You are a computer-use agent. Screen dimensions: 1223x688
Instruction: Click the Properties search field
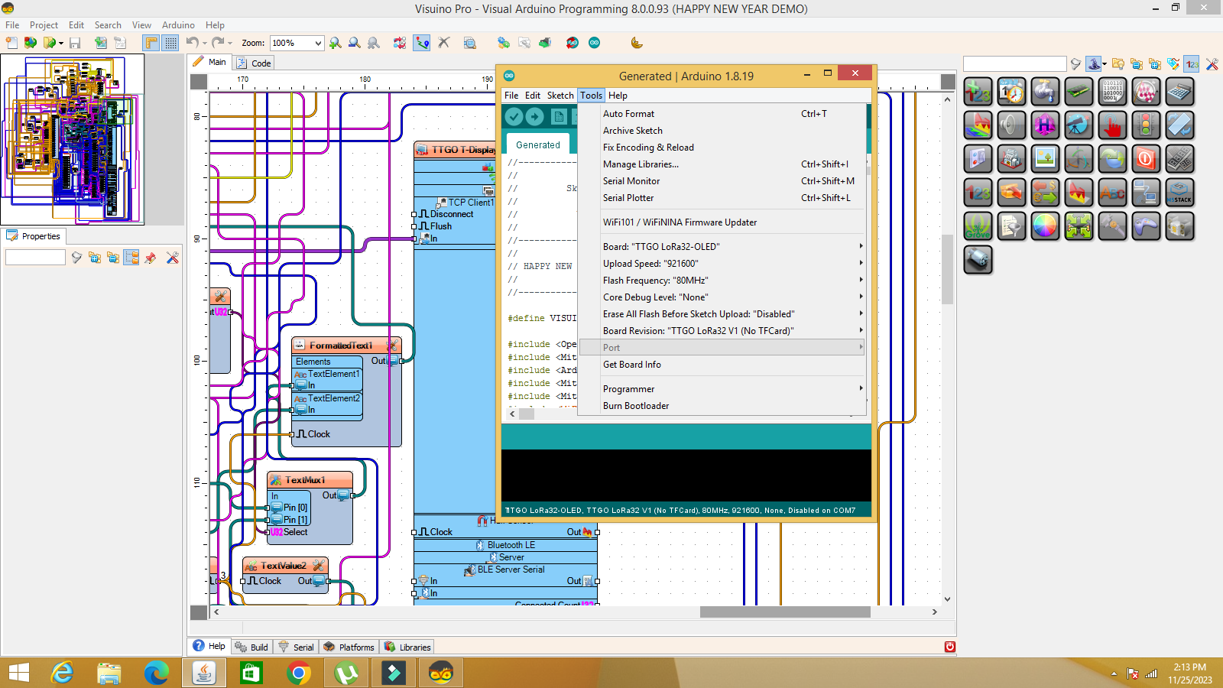coord(35,257)
